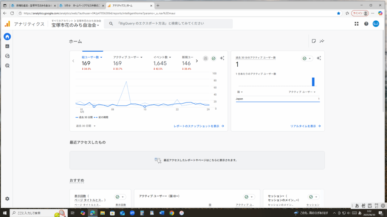This screenshot has height=217, width=387.
Task: Open the help question mark icon
Action: point(366,24)
